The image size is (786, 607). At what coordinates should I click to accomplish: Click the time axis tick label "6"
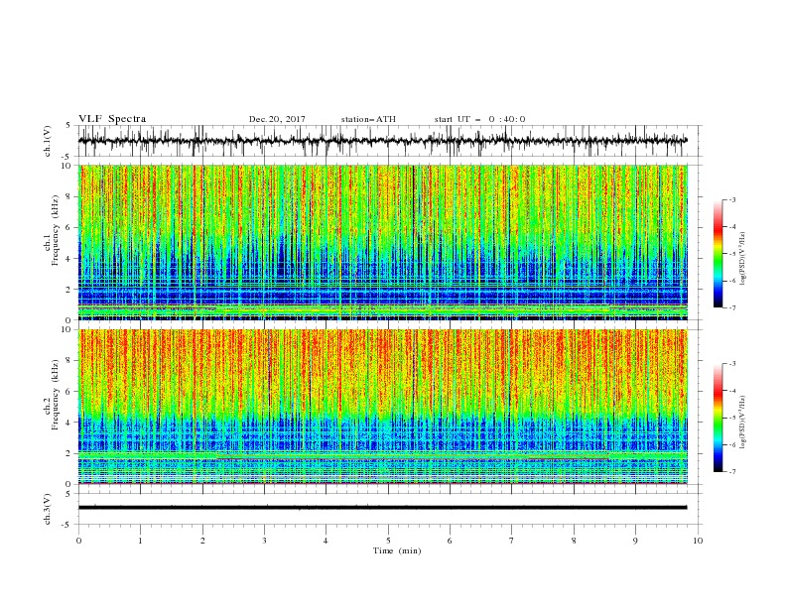(x=450, y=541)
